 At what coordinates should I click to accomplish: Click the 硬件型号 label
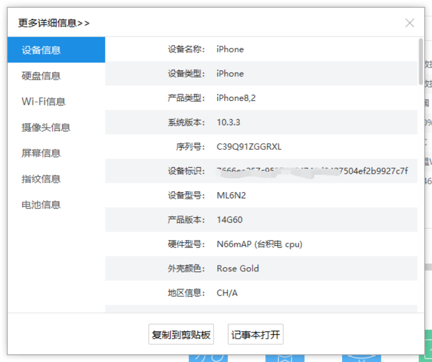(186, 244)
